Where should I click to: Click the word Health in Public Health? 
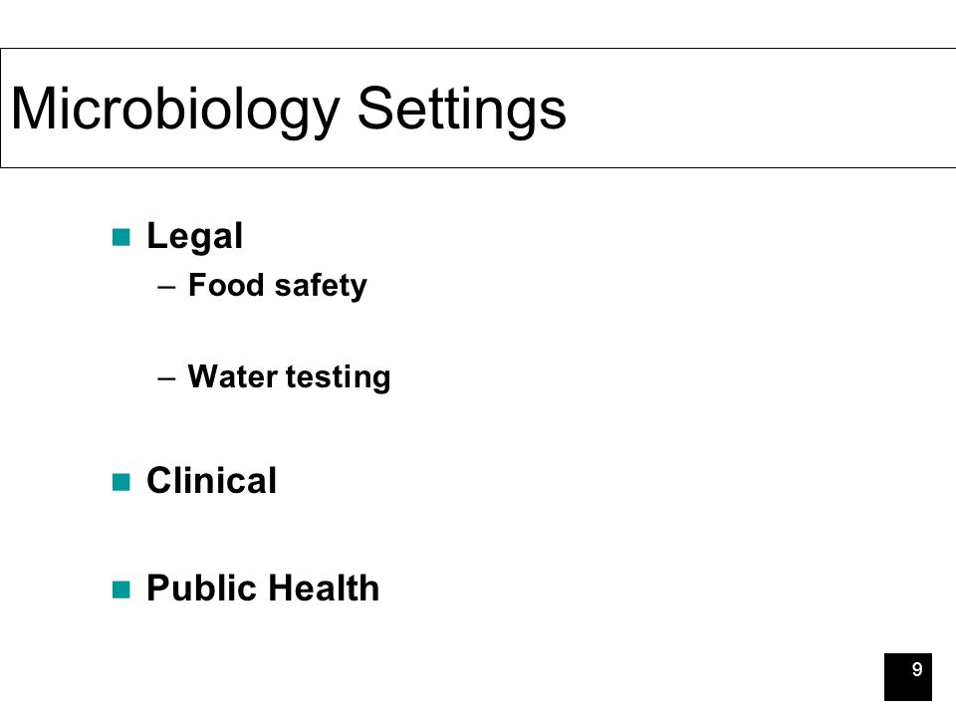[x=323, y=589]
